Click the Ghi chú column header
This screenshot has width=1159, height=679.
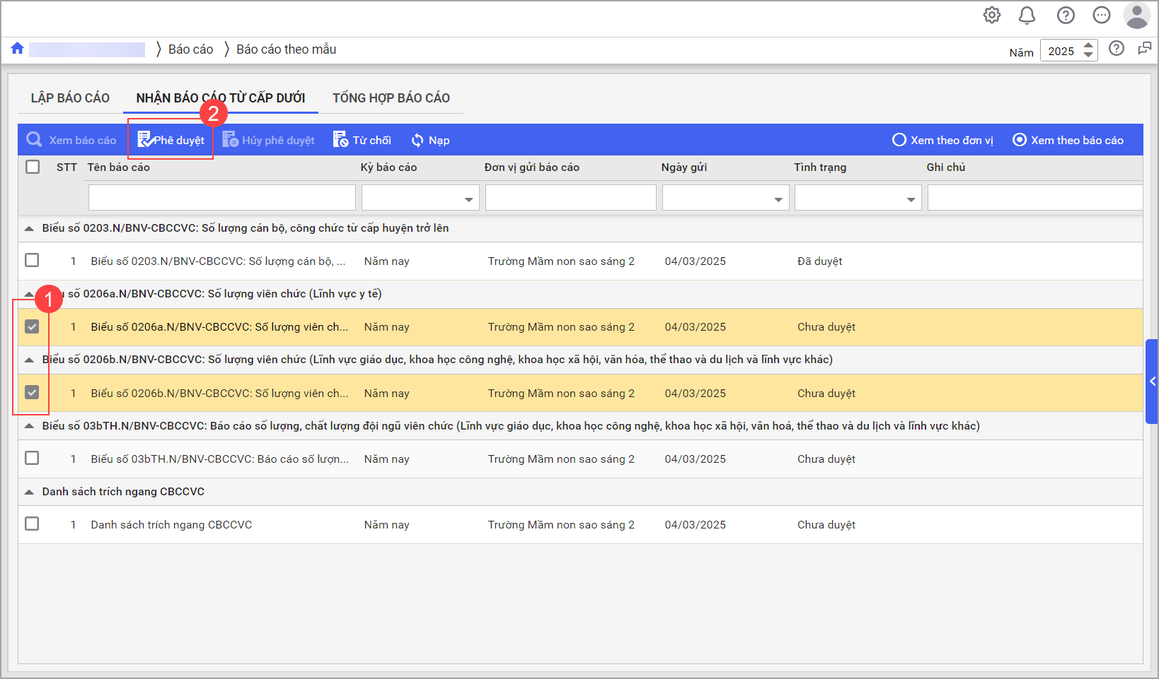(x=946, y=167)
